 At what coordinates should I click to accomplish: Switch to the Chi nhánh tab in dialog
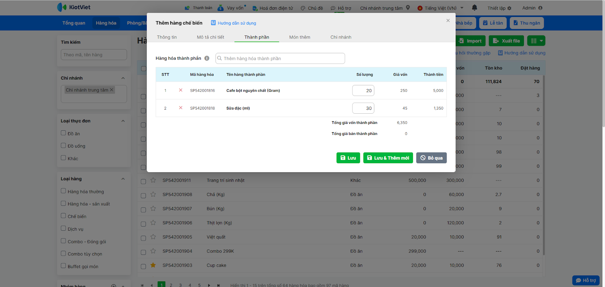[x=341, y=37]
